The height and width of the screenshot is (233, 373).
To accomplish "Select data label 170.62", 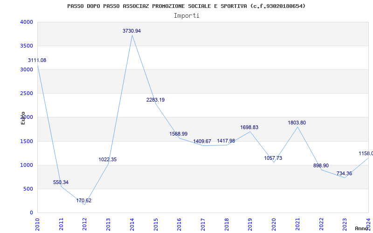I will 84,200.
